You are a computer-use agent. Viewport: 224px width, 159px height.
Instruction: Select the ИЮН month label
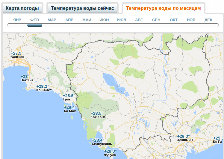coord(104,20)
